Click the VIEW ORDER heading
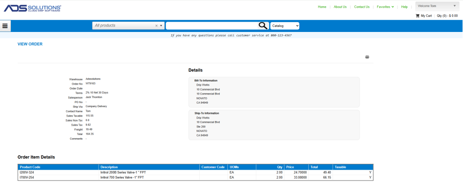This screenshot has width=463, height=185. click(30, 44)
